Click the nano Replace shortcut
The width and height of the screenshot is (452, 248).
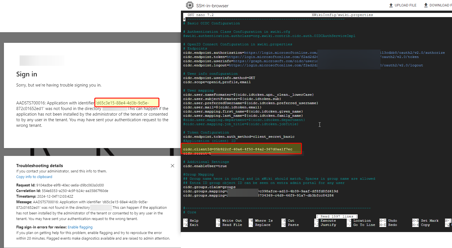pyautogui.click(x=260, y=225)
